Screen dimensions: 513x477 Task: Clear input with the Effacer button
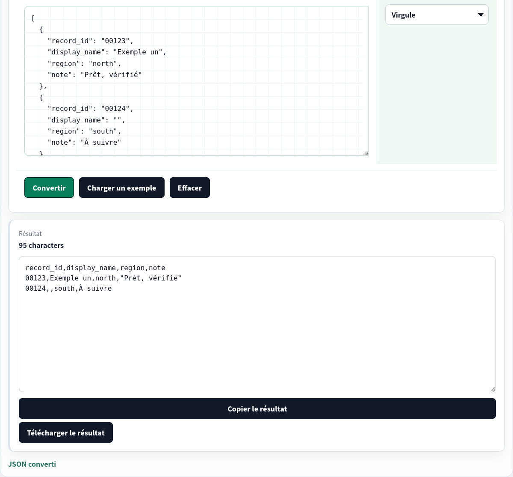[x=190, y=188]
